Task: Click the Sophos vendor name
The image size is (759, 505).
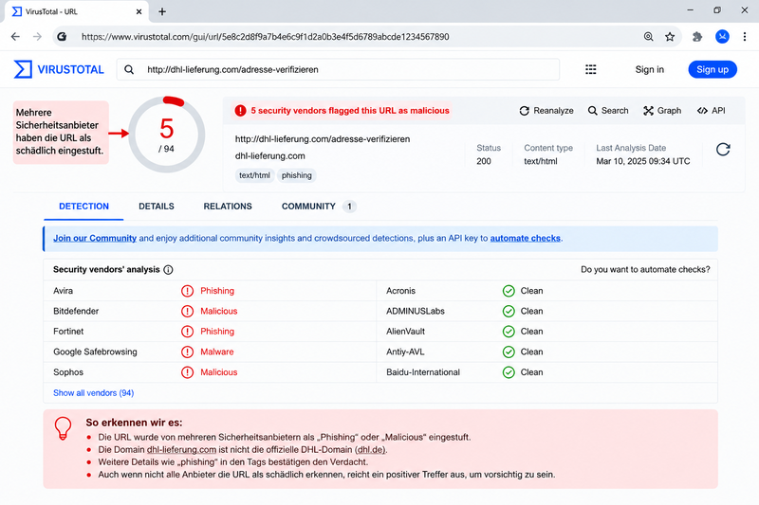Action: 68,372
